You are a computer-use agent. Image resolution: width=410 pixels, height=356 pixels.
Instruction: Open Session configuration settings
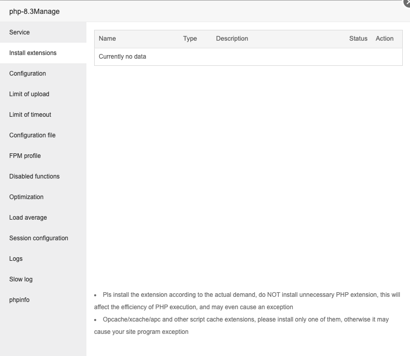39,238
